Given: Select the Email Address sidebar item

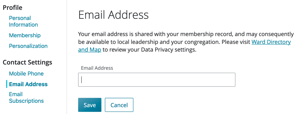Looking at the screenshot, I should (x=28, y=84).
